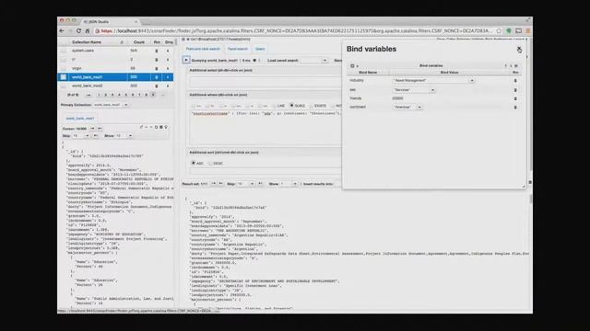Select the SUBQ operator radio button
Screen dimensions: 590x331
(x=291, y=106)
